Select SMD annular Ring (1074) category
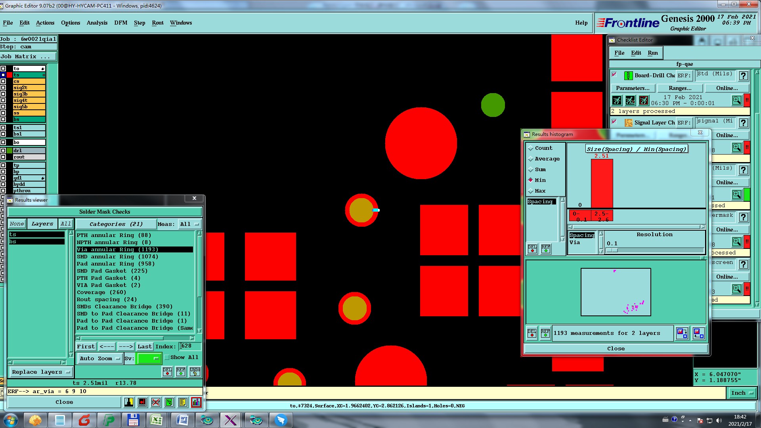The height and width of the screenshot is (428, 761). (x=117, y=257)
